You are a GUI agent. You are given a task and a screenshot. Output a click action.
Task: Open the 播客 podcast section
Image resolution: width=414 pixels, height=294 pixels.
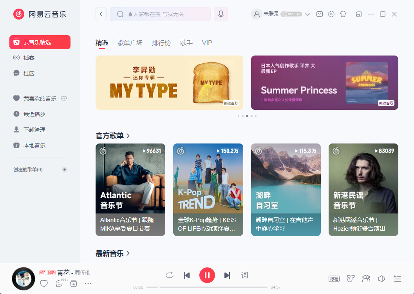point(40,58)
